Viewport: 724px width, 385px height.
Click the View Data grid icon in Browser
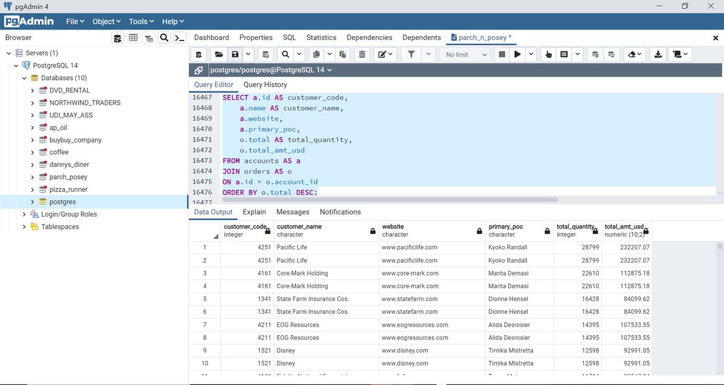point(133,38)
